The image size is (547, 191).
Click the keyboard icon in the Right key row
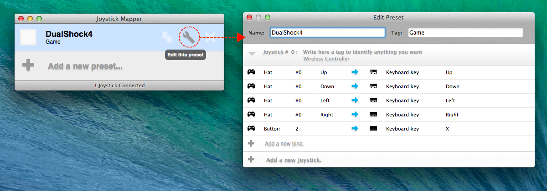373,115
